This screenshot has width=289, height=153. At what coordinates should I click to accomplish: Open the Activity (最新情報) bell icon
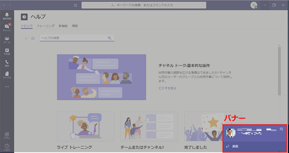(x=7, y=16)
